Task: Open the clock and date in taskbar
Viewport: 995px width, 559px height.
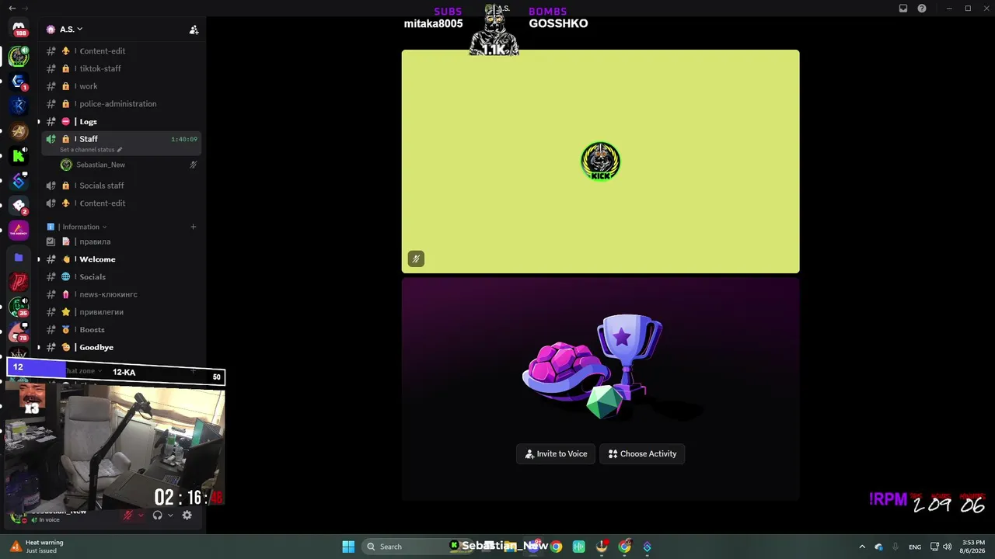Action: click(973, 547)
